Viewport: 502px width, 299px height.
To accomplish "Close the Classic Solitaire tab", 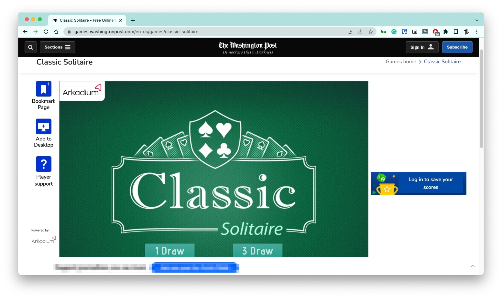I will 121,20.
